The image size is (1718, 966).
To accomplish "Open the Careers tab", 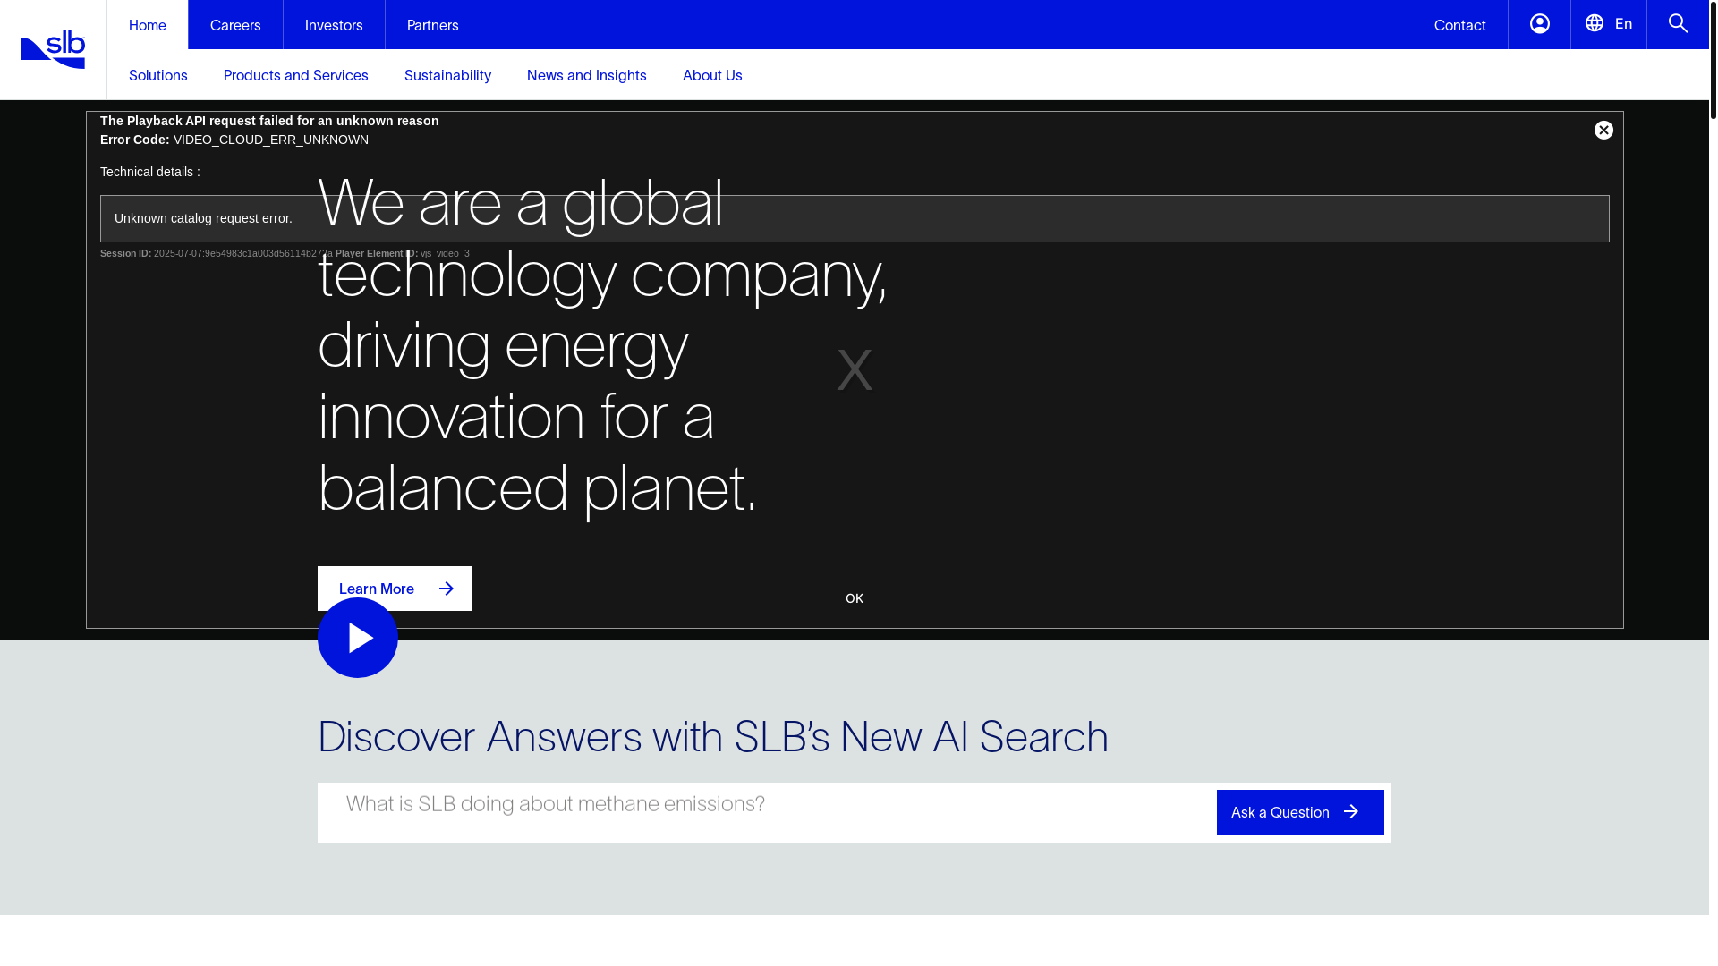I will (235, 25).
